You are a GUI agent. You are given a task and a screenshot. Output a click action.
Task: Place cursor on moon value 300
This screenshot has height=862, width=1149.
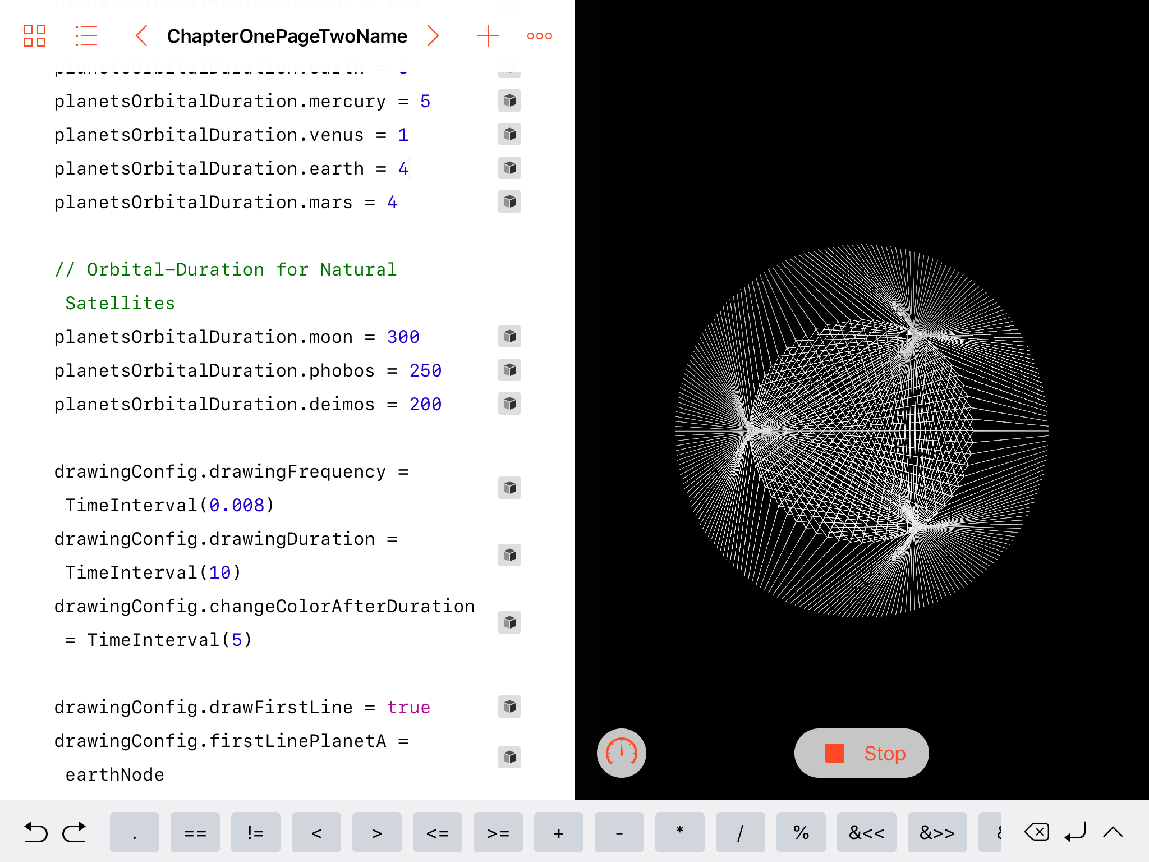click(x=403, y=337)
